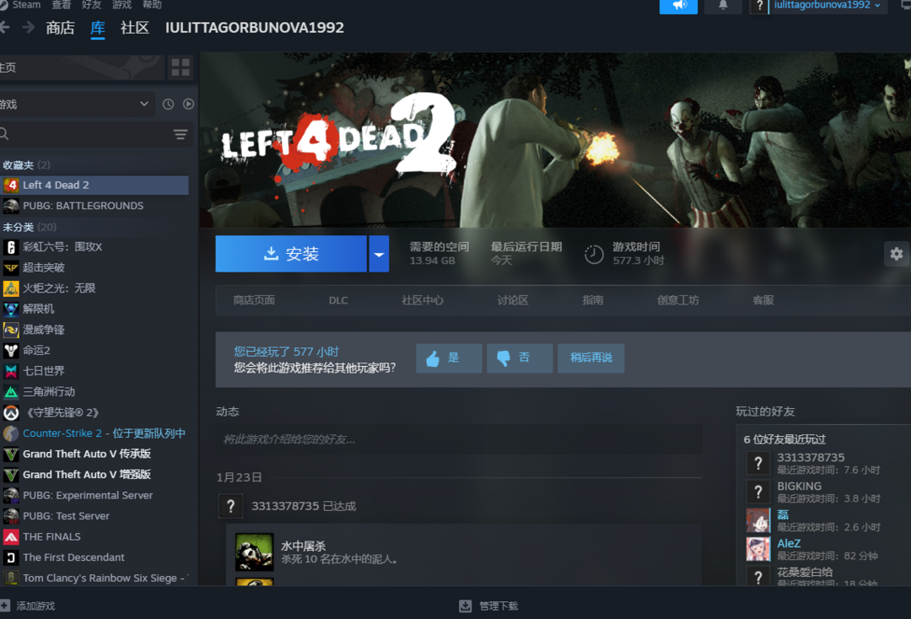Open the install button dropdown arrow

(379, 254)
